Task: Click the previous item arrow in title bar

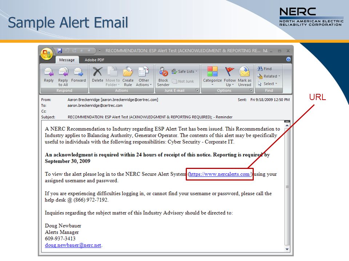Action: (x=81, y=51)
